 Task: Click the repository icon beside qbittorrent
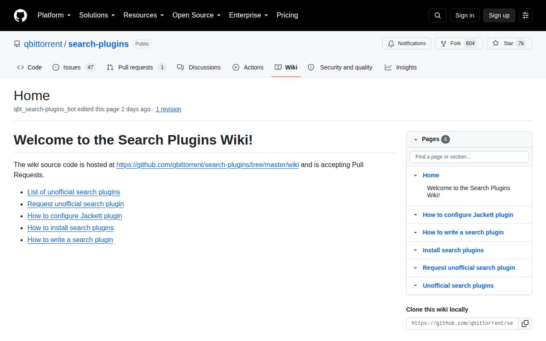17,44
